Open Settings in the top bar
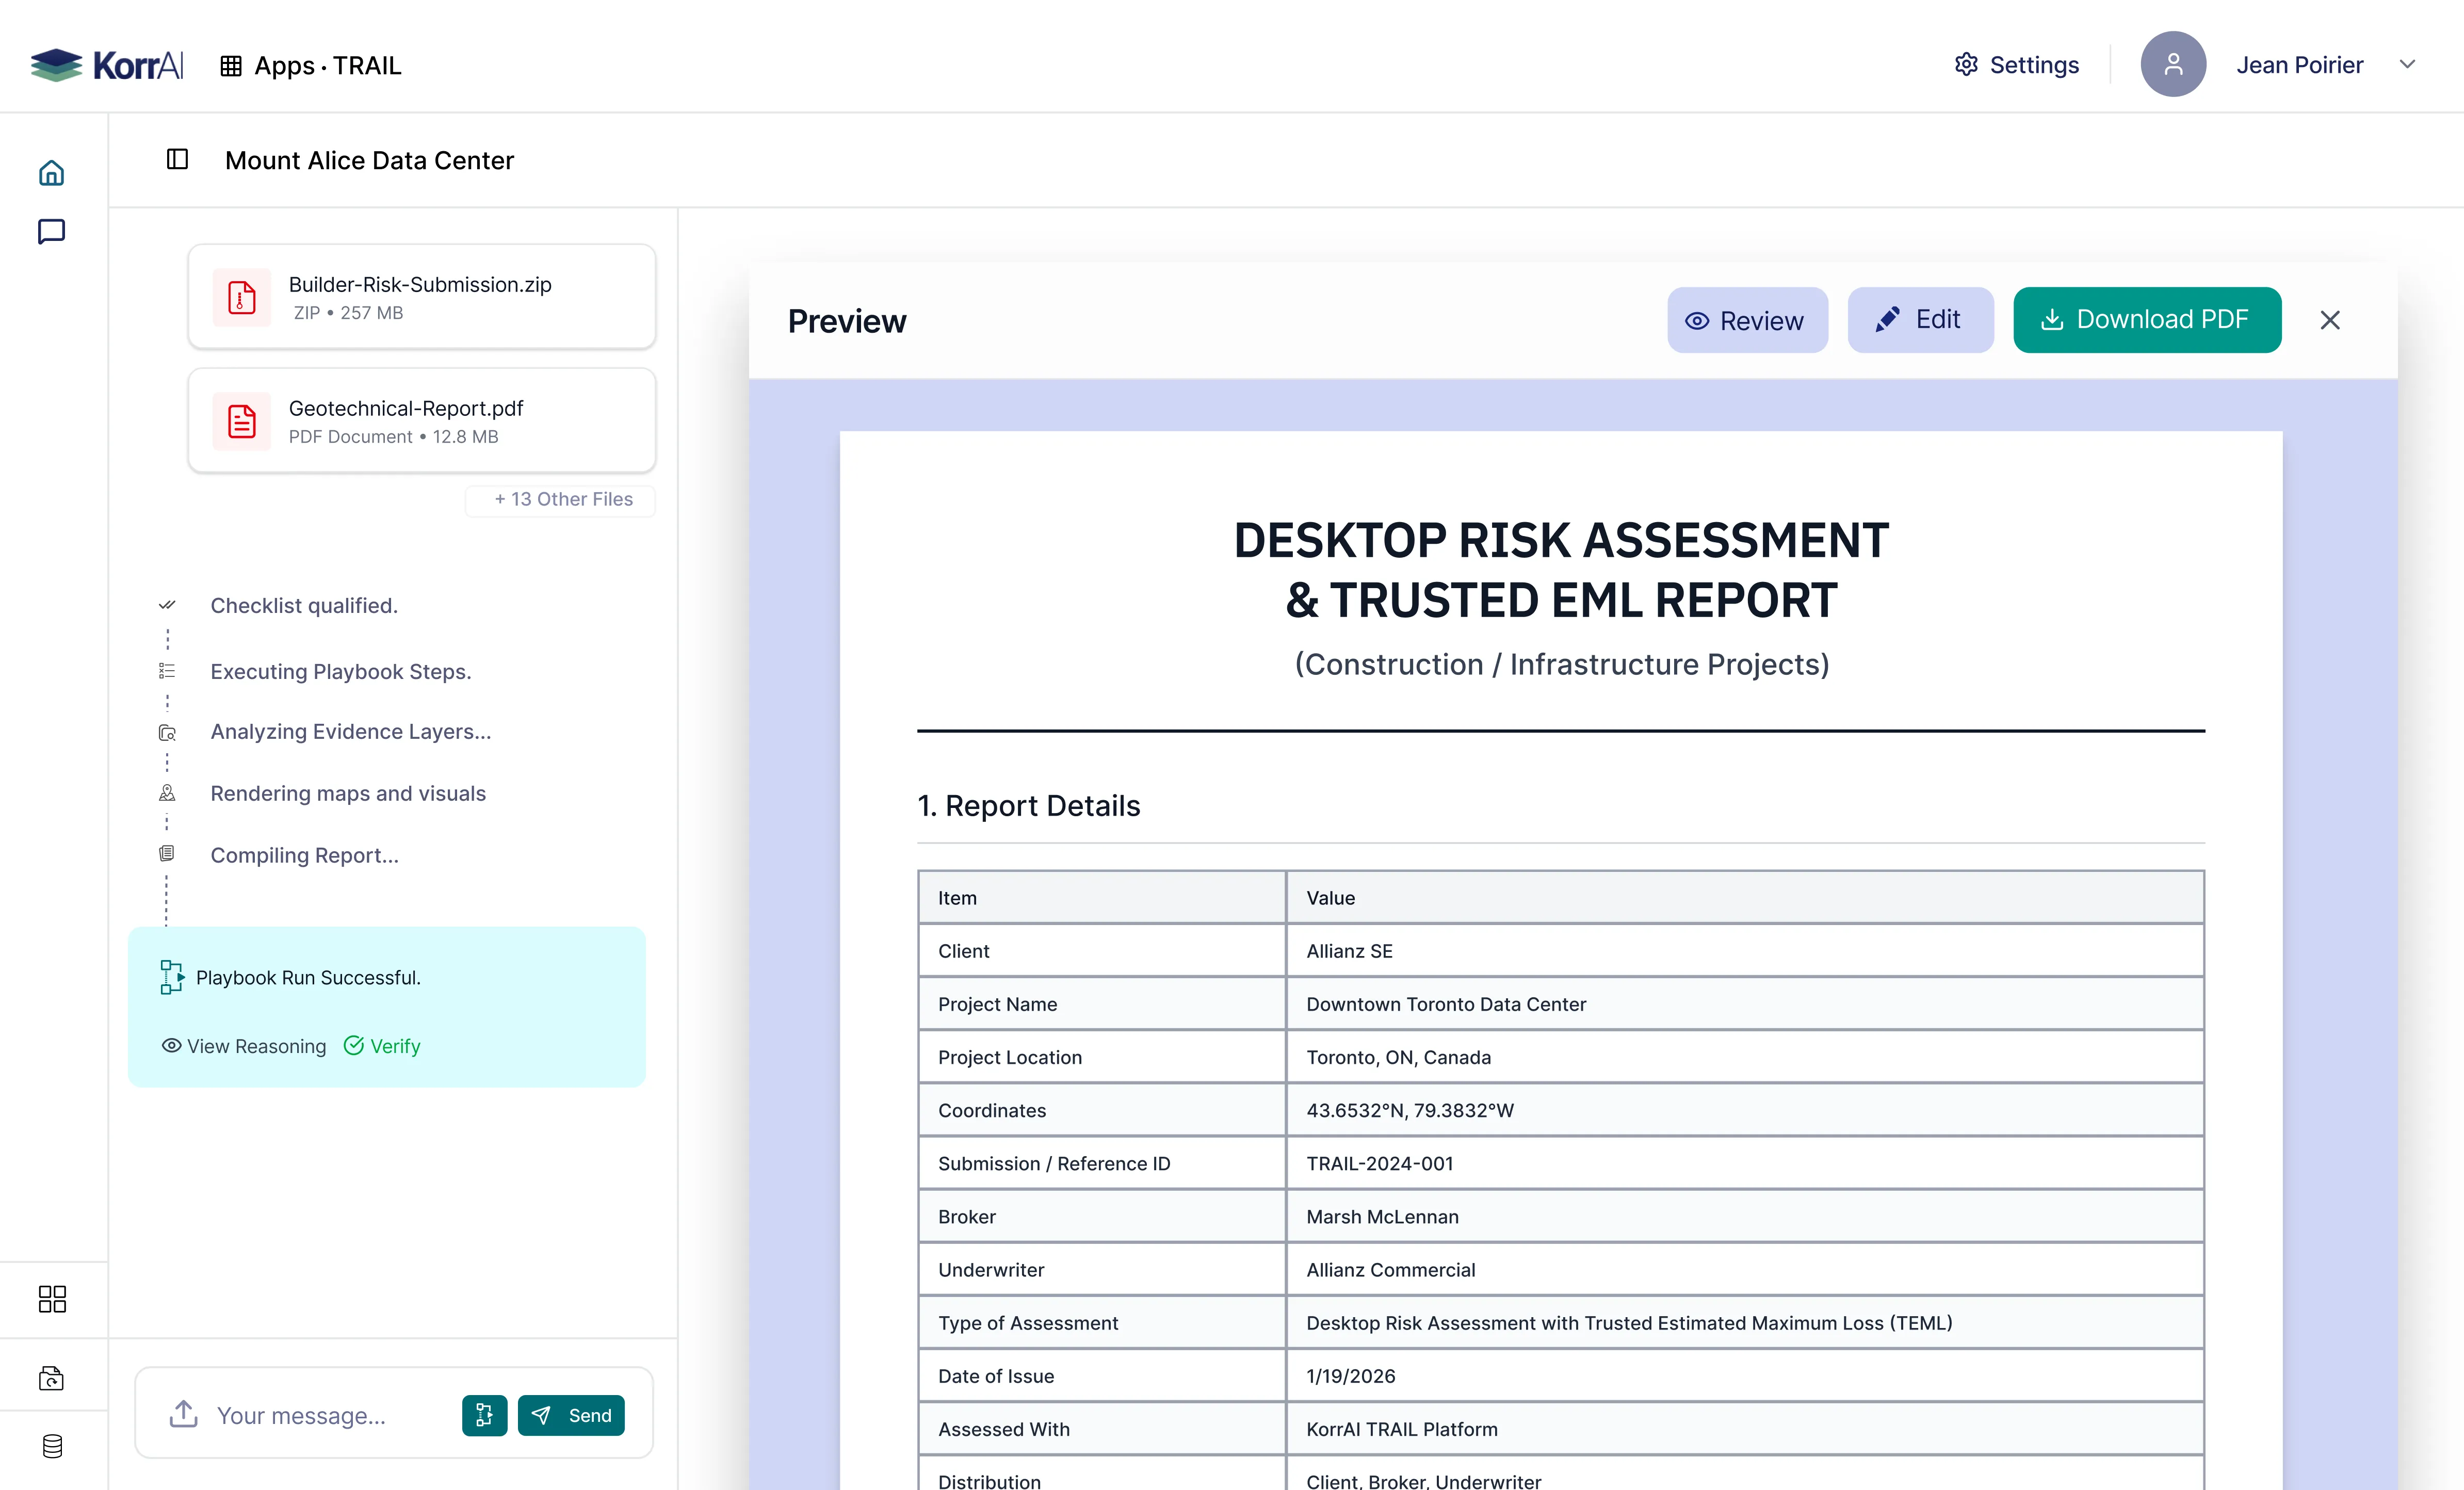2464x1490 pixels. click(x=2016, y=65)
